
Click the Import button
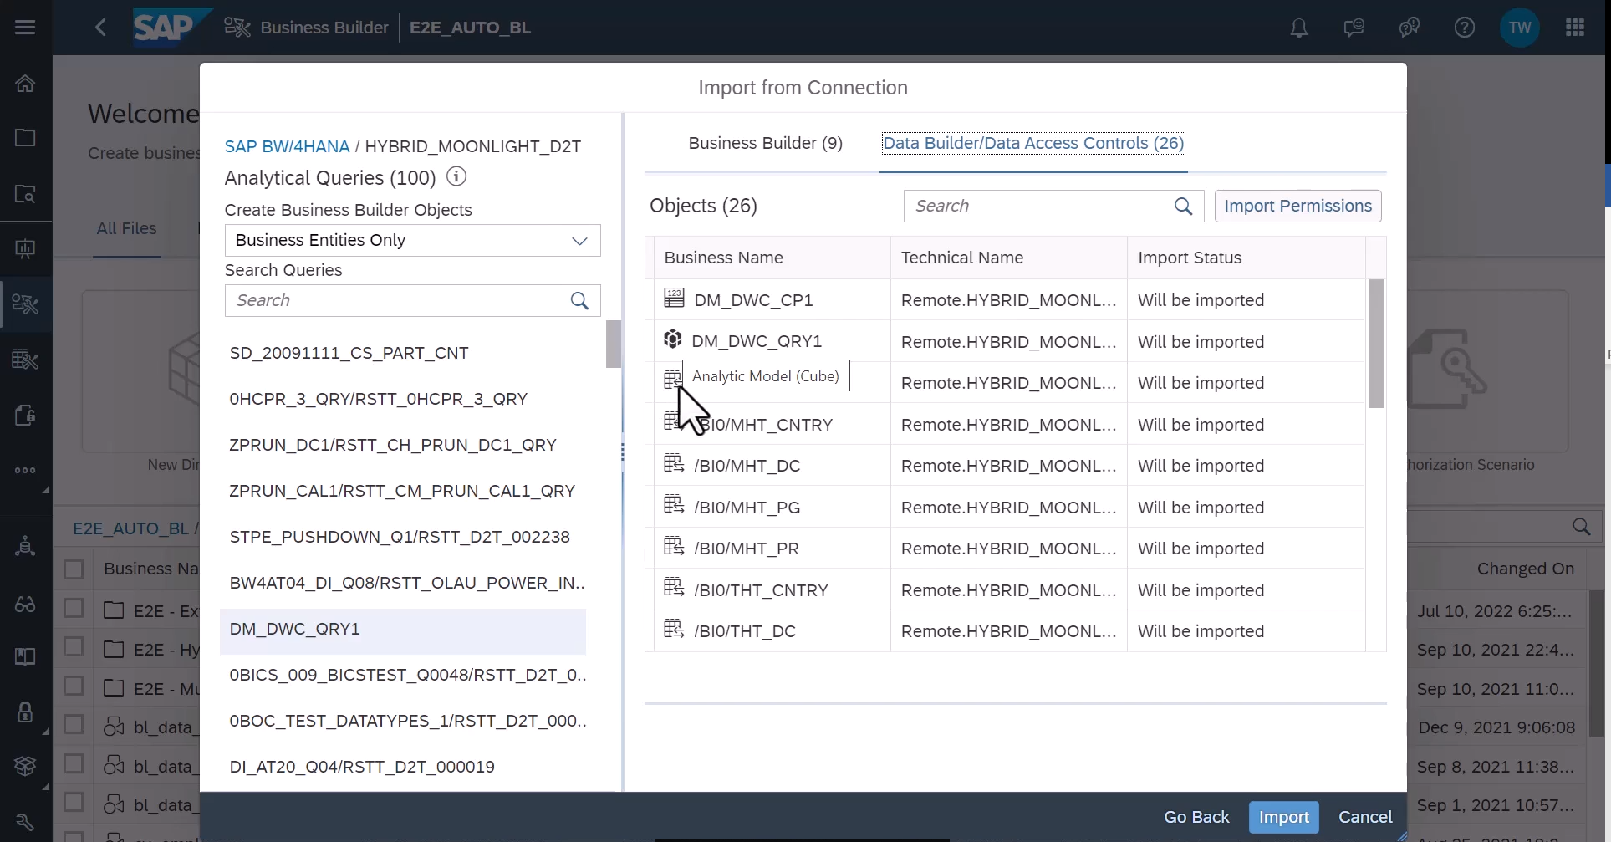1284,817
